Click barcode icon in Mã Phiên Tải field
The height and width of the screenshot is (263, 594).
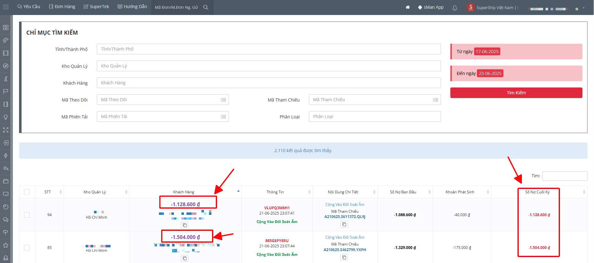(x=223, y=117)
